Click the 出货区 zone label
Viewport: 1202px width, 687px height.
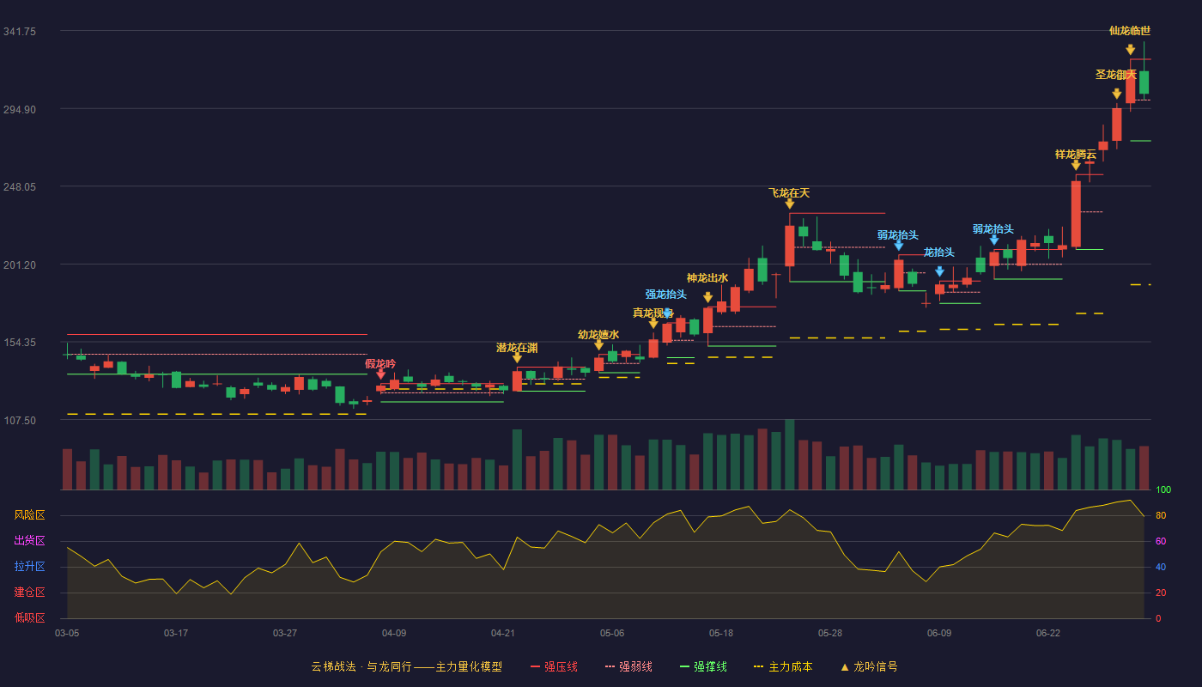30,541
